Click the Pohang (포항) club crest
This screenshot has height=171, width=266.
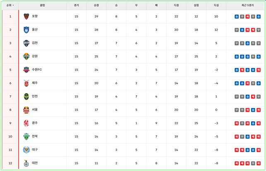(26, 17)
